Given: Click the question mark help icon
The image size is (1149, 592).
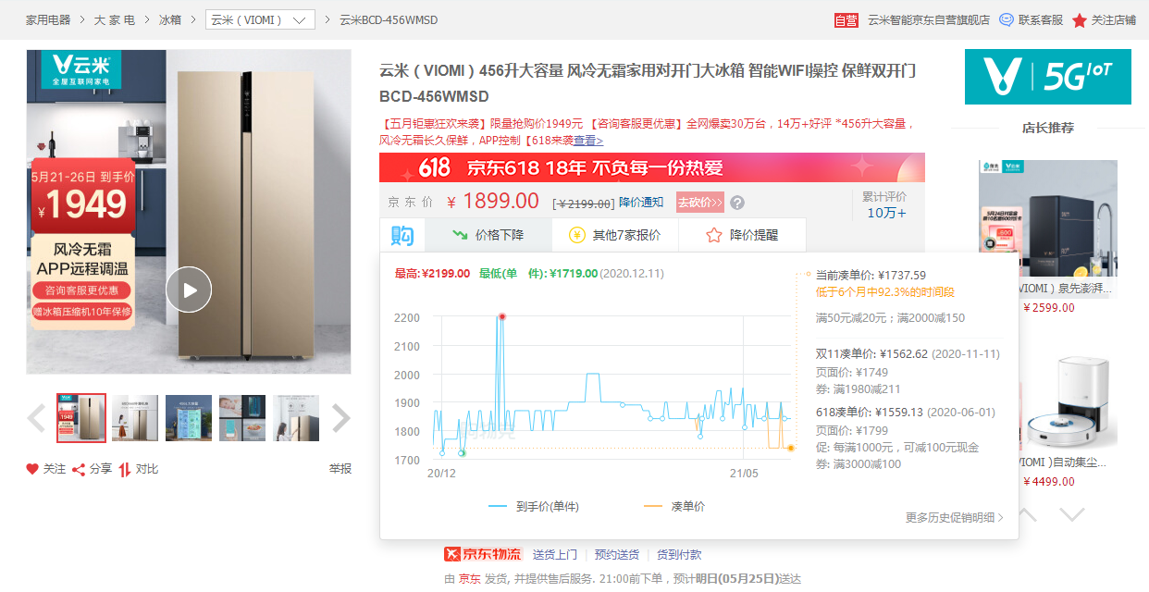Looking at the screenshot, I should tap(736, 203).
